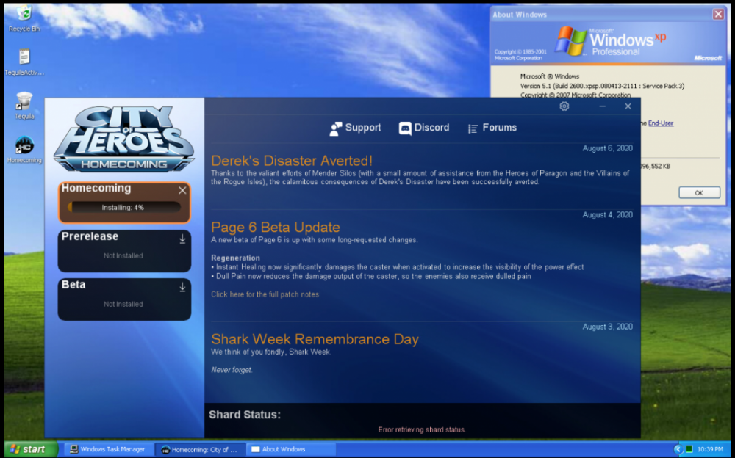The image size is (735, 458).
Task: Click the Support person icon
Action: point(336,128)
